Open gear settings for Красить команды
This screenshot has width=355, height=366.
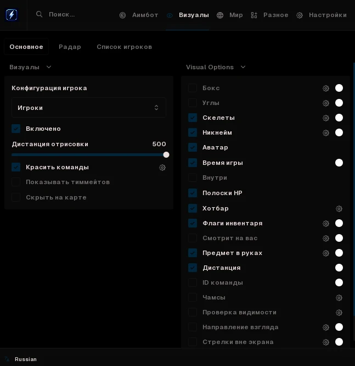click(x=162, y=168)
